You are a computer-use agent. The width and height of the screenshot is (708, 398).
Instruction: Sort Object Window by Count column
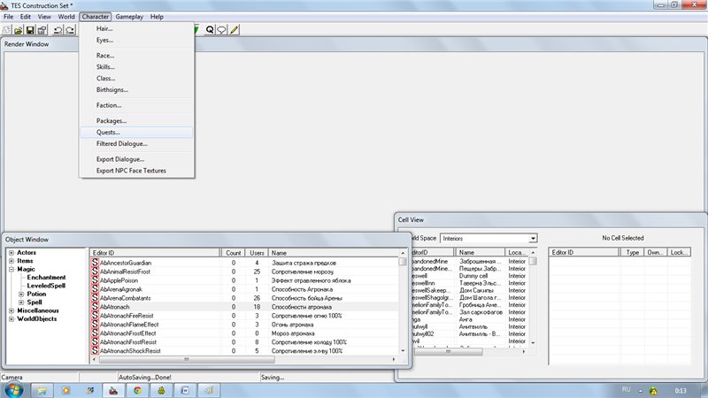[x=233, y=253]
